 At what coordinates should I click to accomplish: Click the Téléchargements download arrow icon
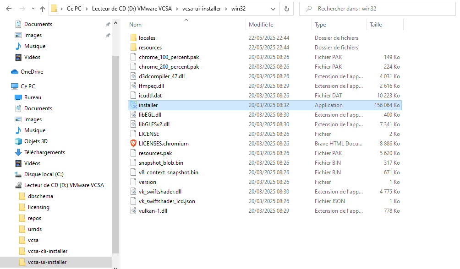[18, 152]
